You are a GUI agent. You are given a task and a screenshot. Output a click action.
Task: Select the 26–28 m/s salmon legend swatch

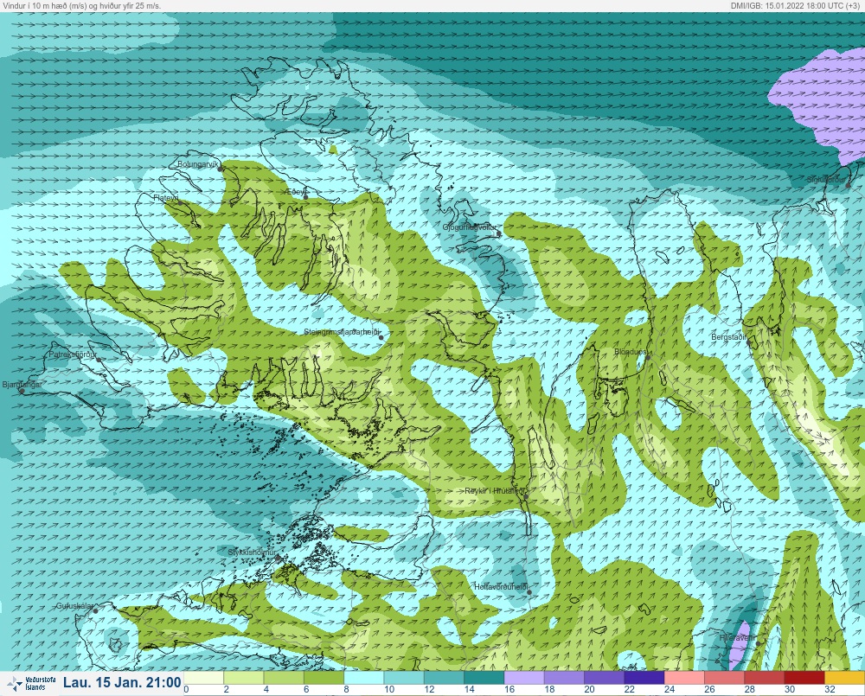pos(724,677)
